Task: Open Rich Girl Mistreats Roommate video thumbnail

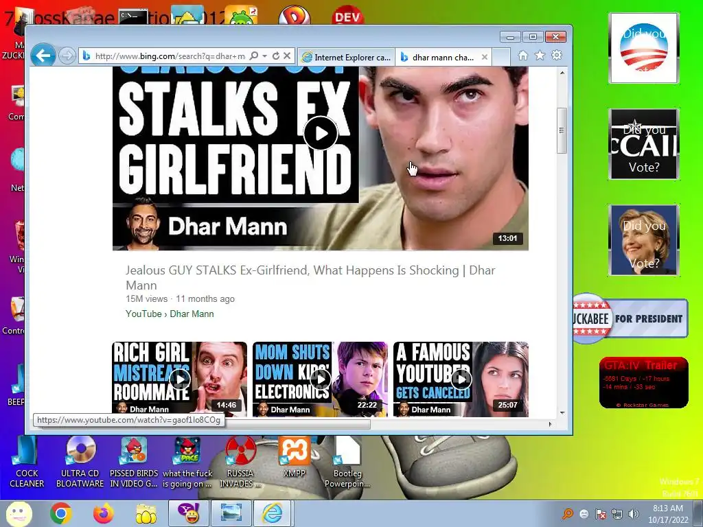Action: click(179, 379)
